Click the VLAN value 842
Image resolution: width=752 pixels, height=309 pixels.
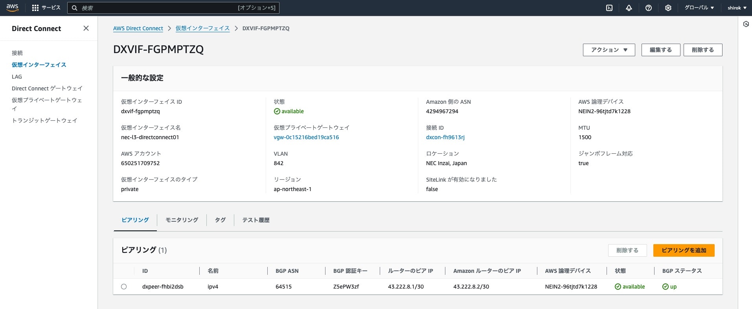[x=278, y=163]
